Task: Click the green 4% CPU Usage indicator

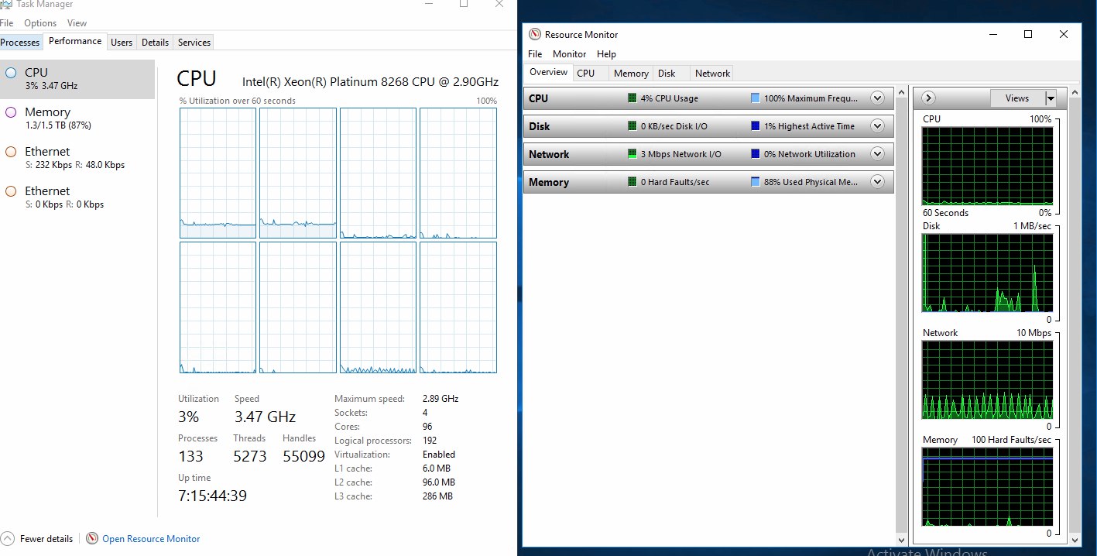Action: [632, 98]
